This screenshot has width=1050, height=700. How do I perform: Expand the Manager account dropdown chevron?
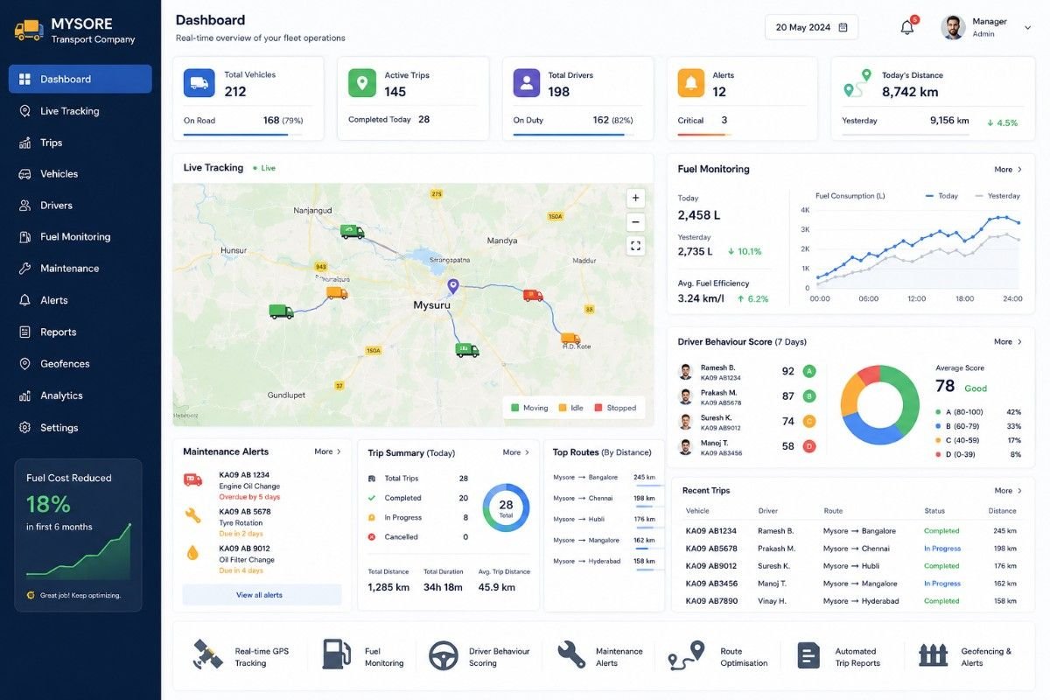[x=1027, y=28]
